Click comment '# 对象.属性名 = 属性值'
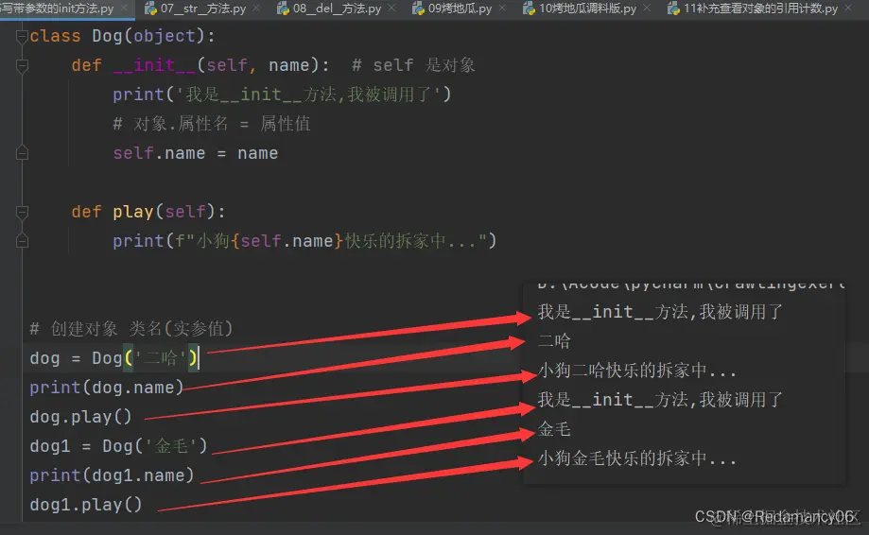Viewport: 869px width, 535px height. (212, 124)
